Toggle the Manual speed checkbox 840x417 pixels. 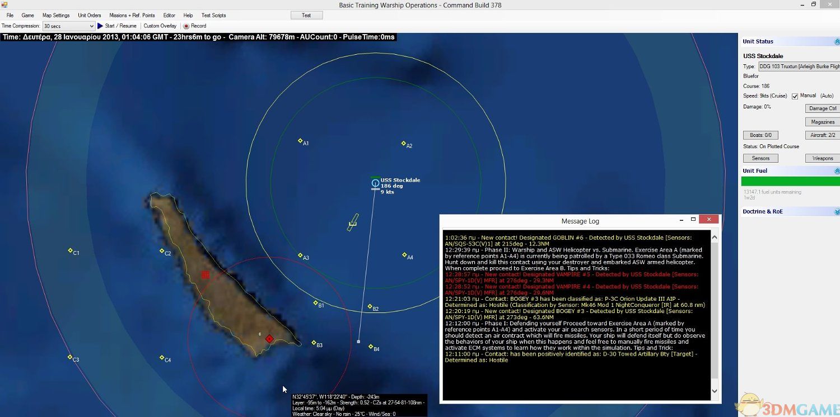click(x=795, y=96)
